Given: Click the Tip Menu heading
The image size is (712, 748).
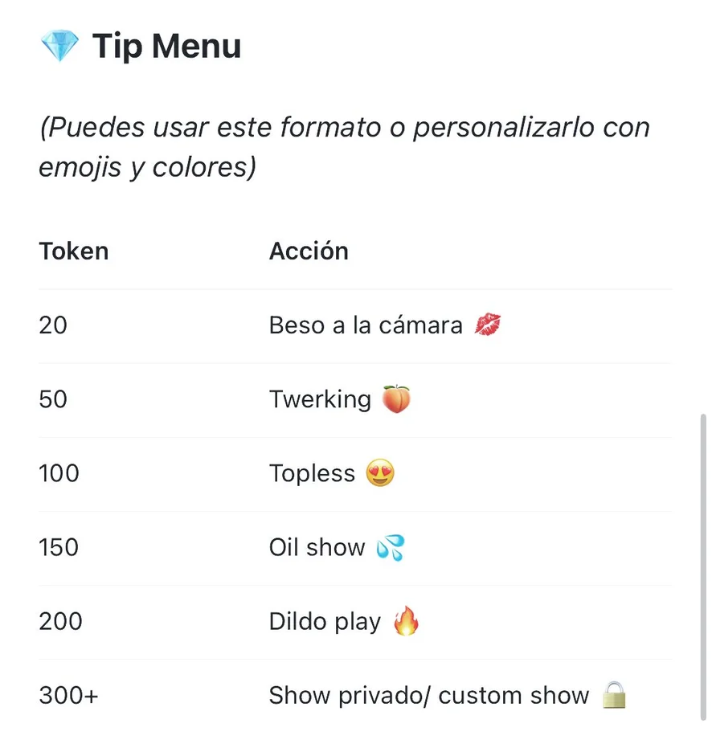Looking at the screenshot, I should click(x=166, y=47).
